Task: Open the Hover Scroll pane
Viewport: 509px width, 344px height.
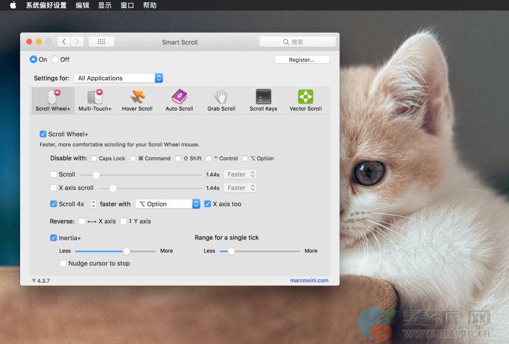Action: (137, 97)
